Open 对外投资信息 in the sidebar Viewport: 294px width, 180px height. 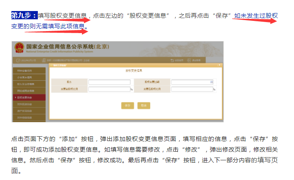pyautogui.click(x=28, y=104)
